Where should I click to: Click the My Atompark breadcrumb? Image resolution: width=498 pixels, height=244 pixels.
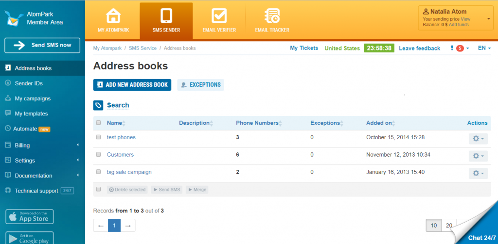(107, 48)
